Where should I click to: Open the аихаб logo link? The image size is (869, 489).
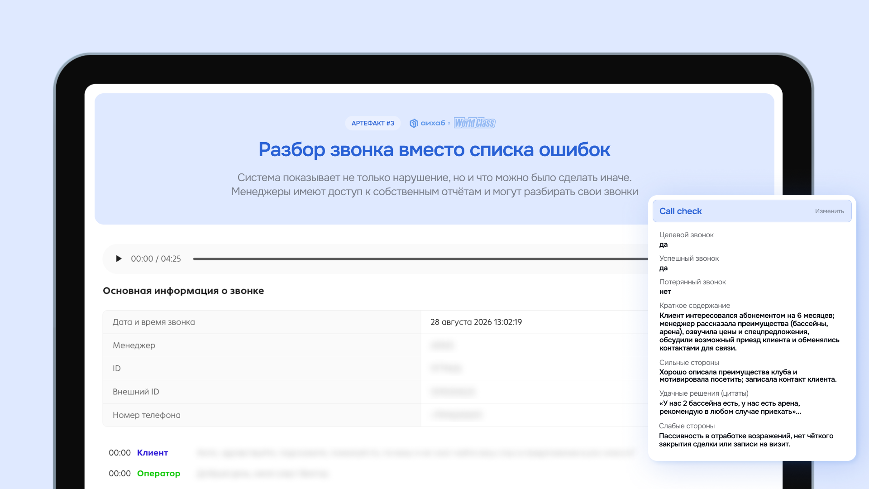427,123
